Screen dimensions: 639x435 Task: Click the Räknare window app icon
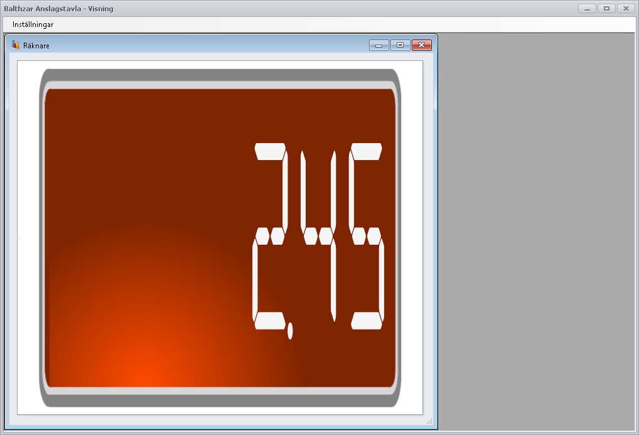pos(16,45)
